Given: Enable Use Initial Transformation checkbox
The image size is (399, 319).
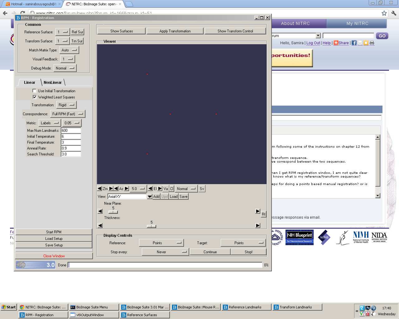Looking at the screenshot, I should [x=35, y=91].
